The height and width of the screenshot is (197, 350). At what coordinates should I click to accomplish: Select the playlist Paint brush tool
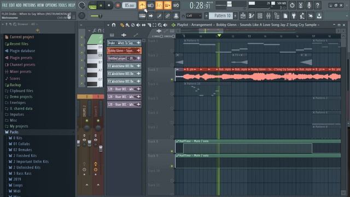[127, 25]
